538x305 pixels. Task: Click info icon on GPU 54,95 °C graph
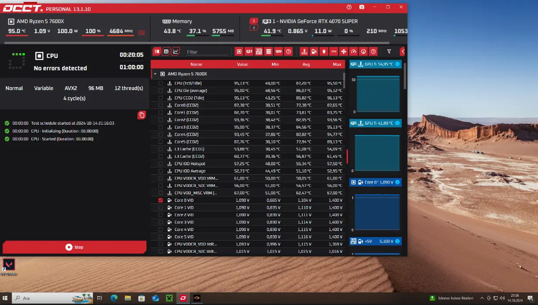coord(397,64)
